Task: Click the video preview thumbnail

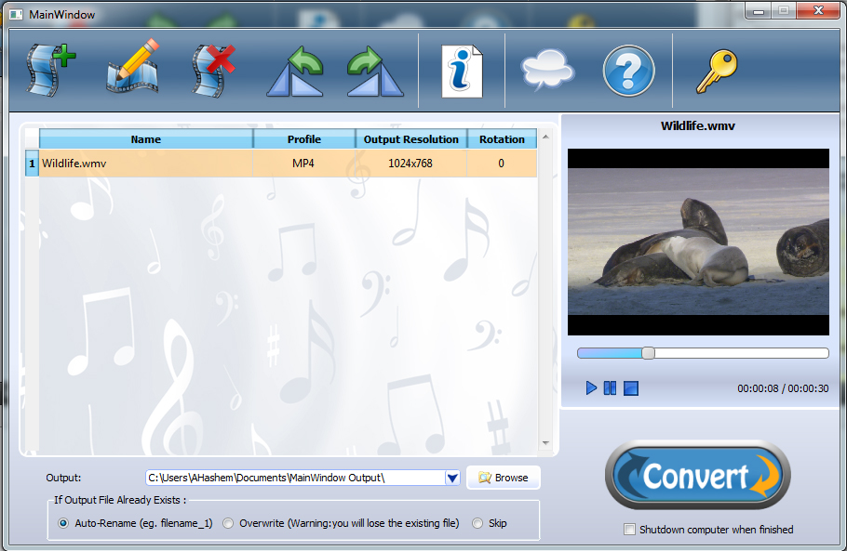Action: tap(698, 243)
